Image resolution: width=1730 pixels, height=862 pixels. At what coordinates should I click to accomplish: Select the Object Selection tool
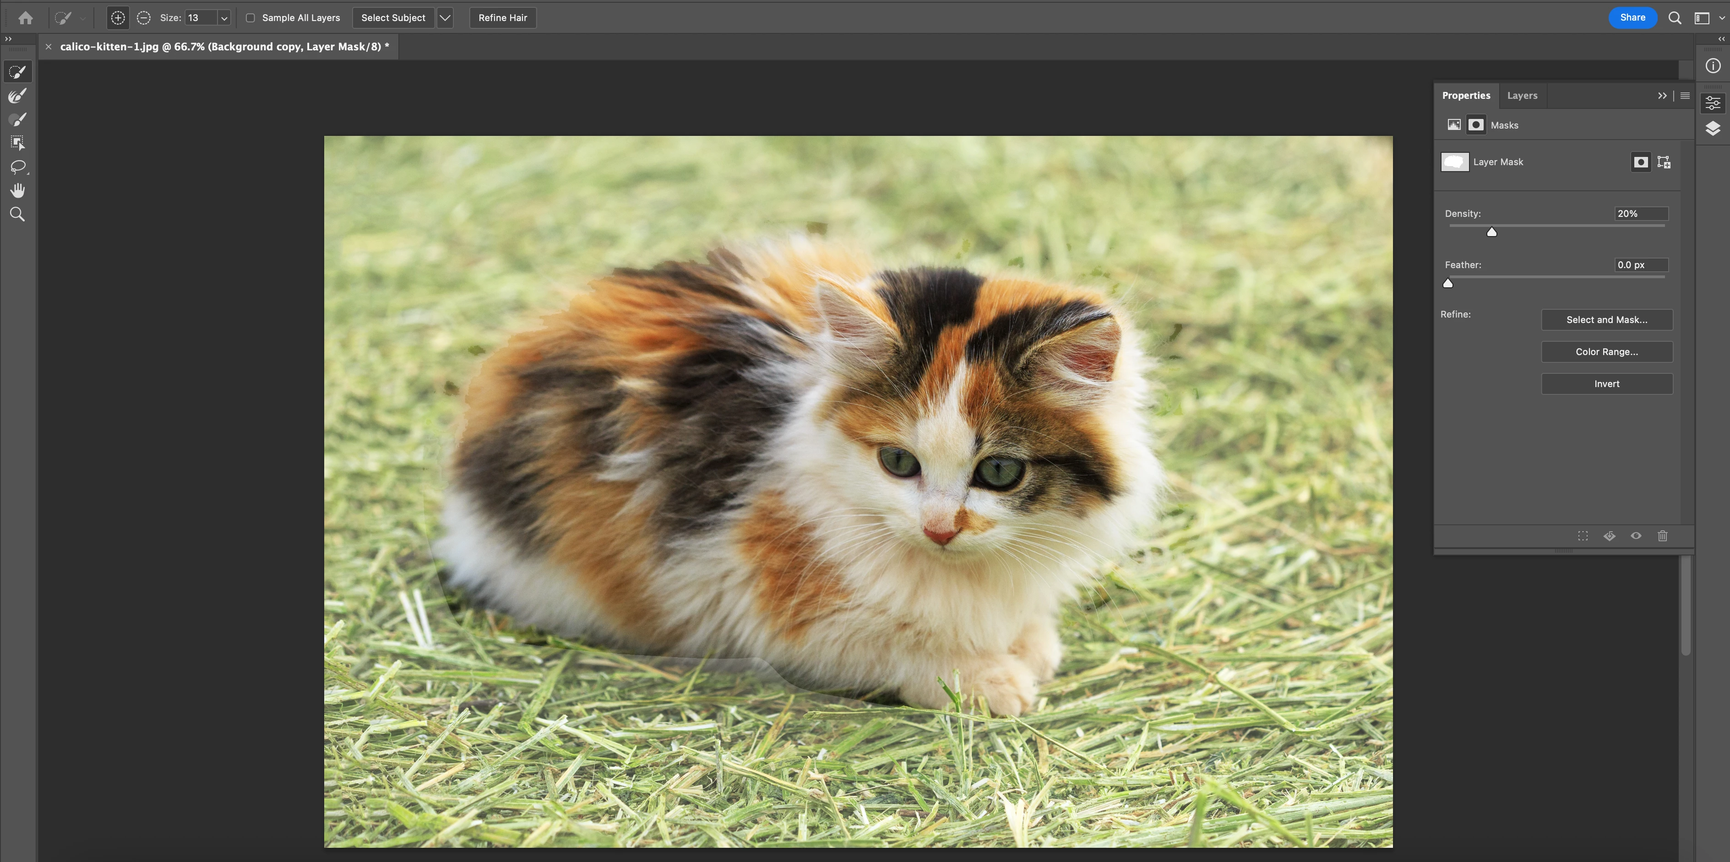pos(17,143)
